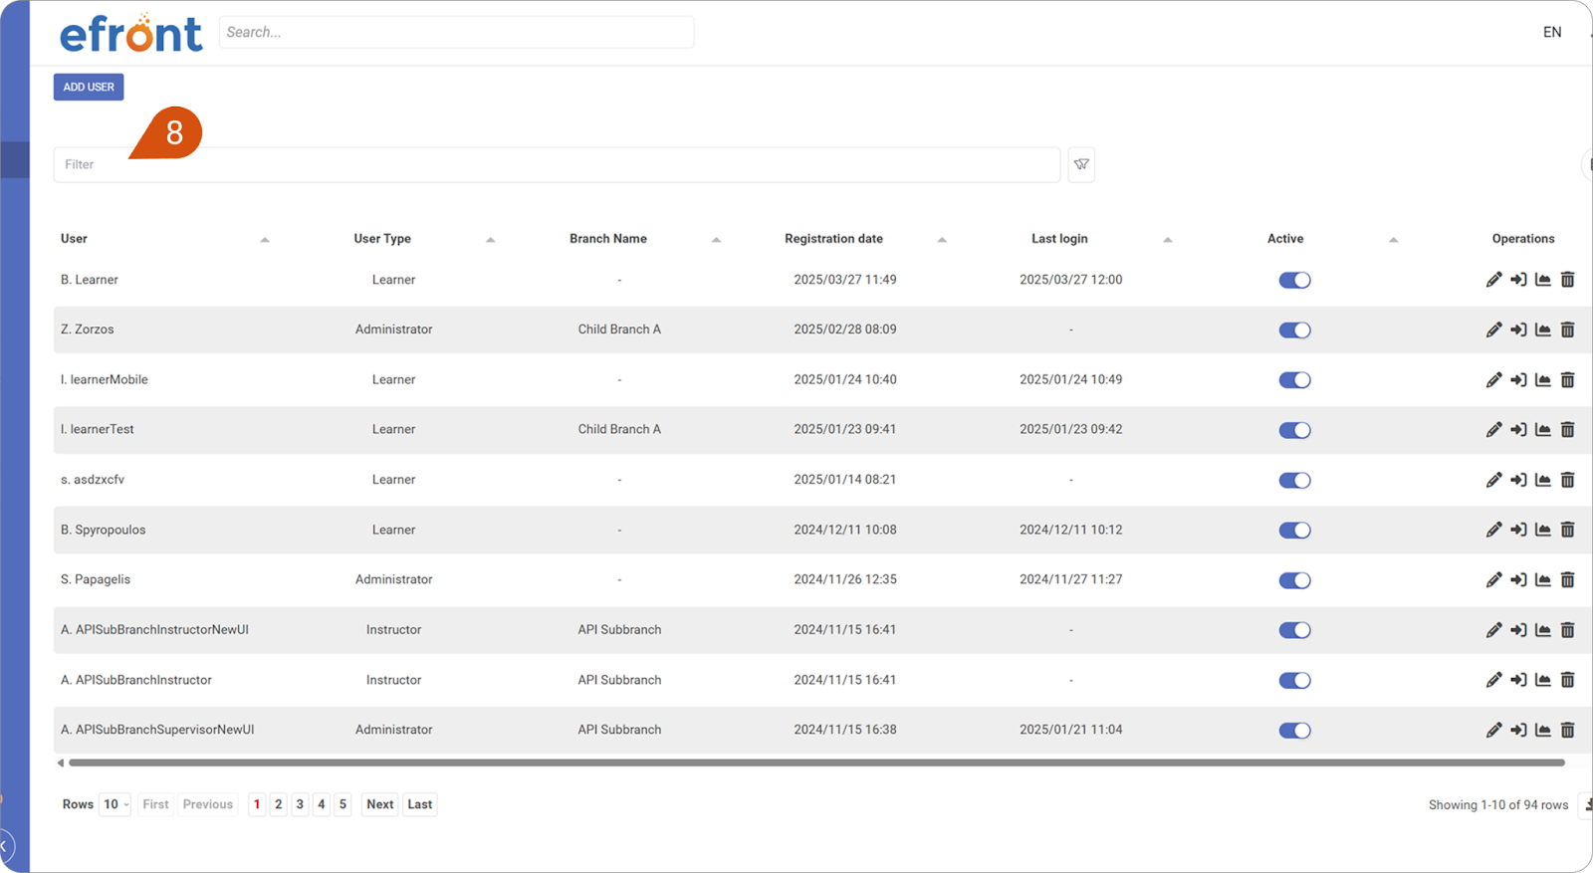
Task: Open the Rows per page dropdown
Action: (115, 804)
